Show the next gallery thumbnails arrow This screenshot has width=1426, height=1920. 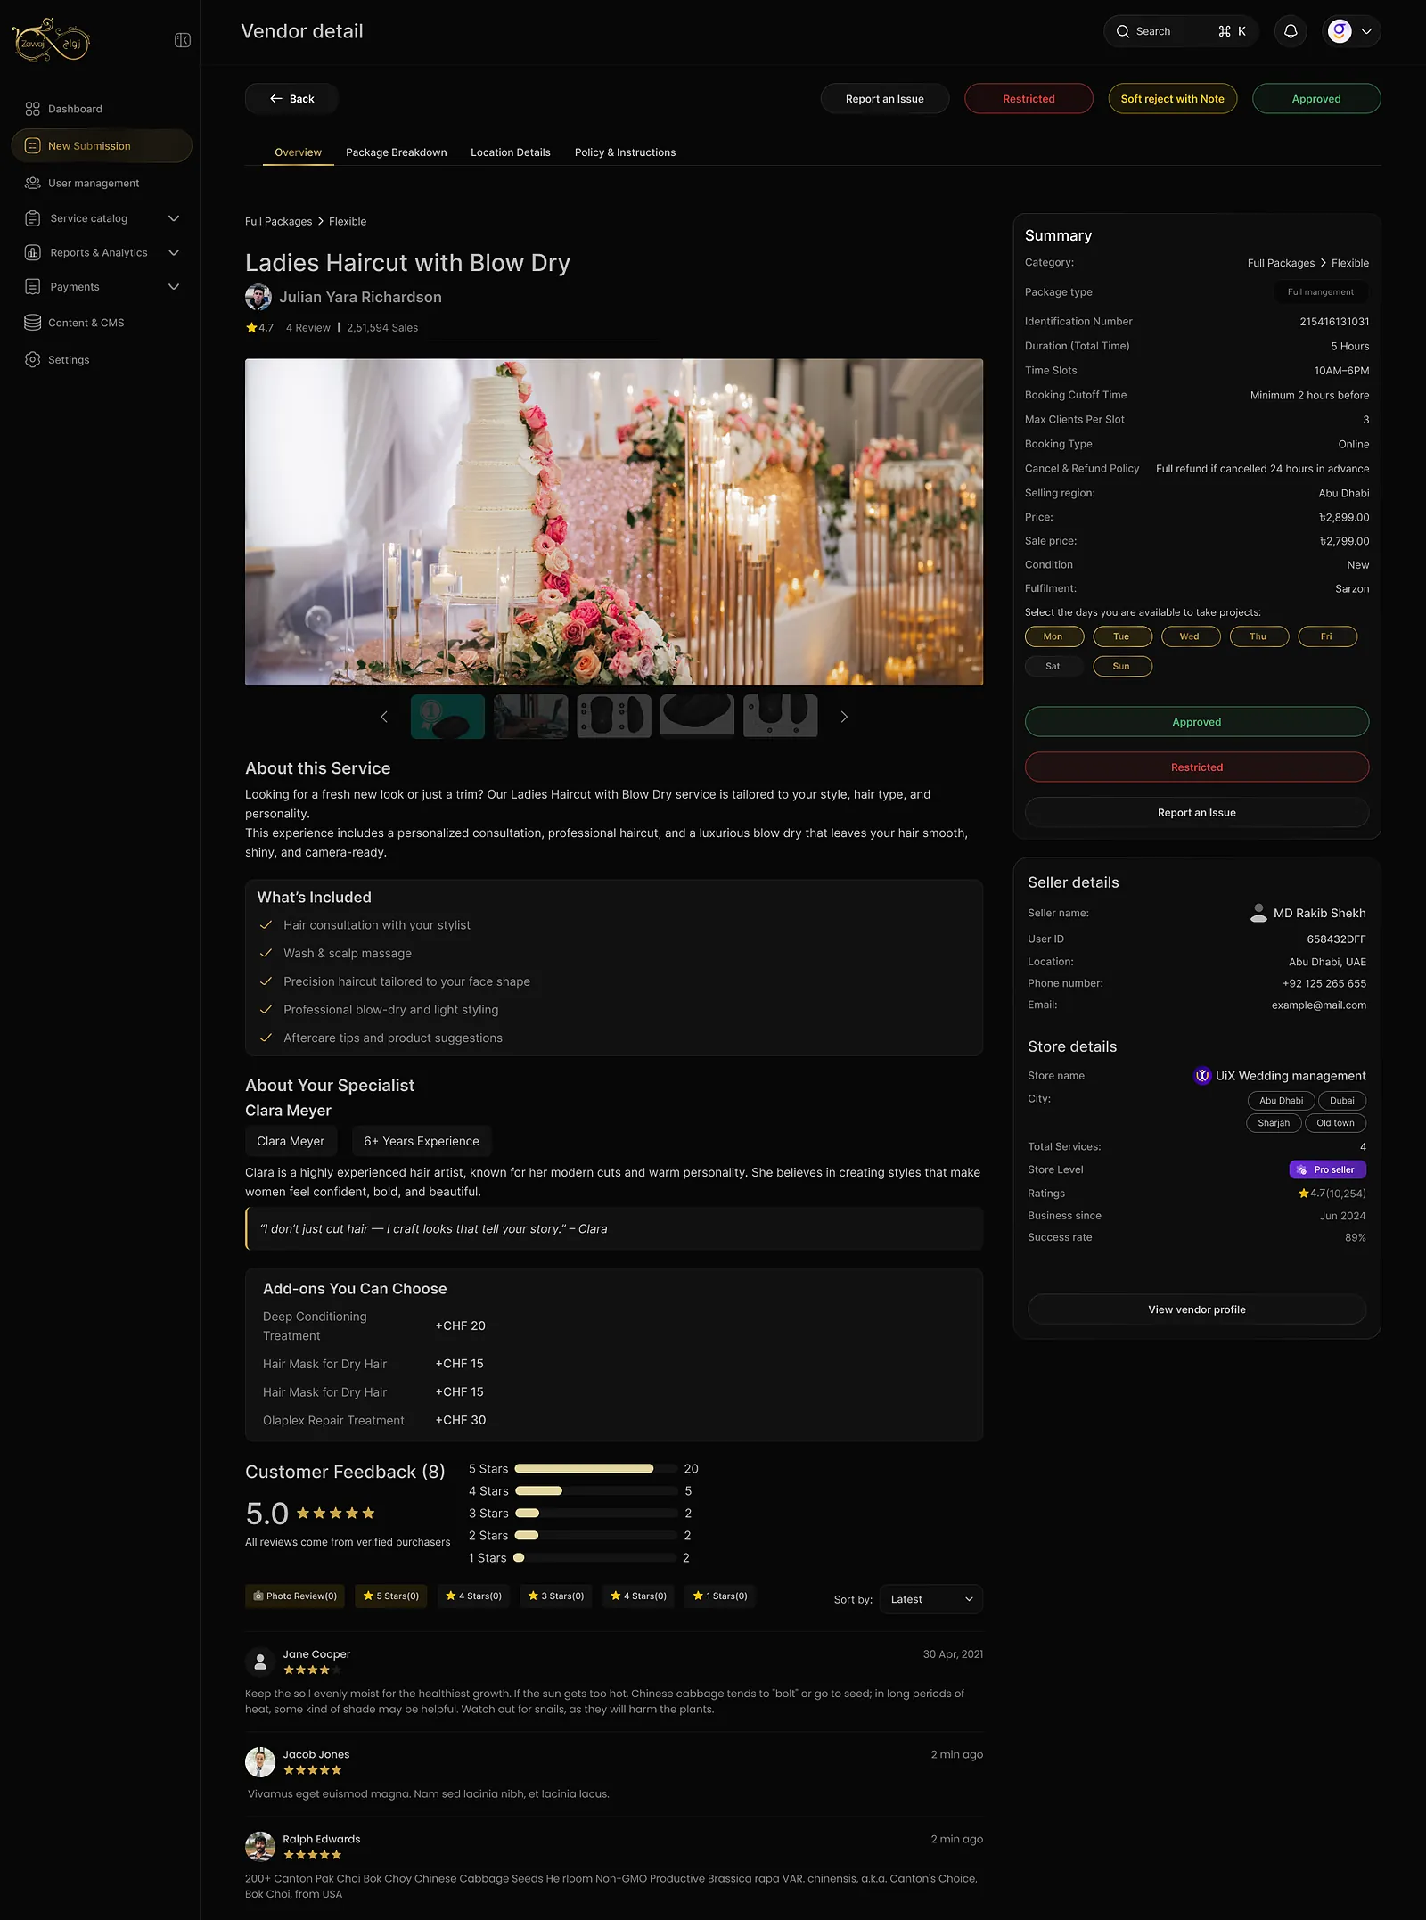pos(844,717)
